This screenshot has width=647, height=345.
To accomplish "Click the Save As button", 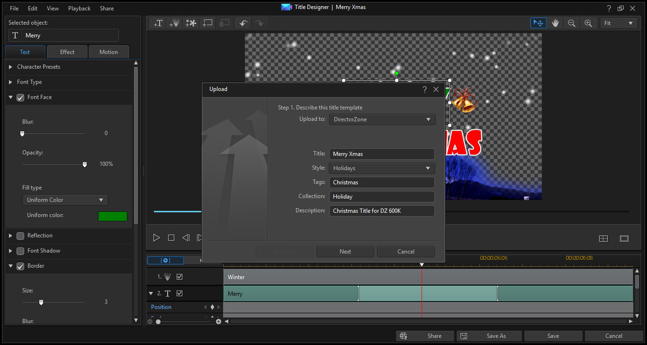I will point(490,336).
